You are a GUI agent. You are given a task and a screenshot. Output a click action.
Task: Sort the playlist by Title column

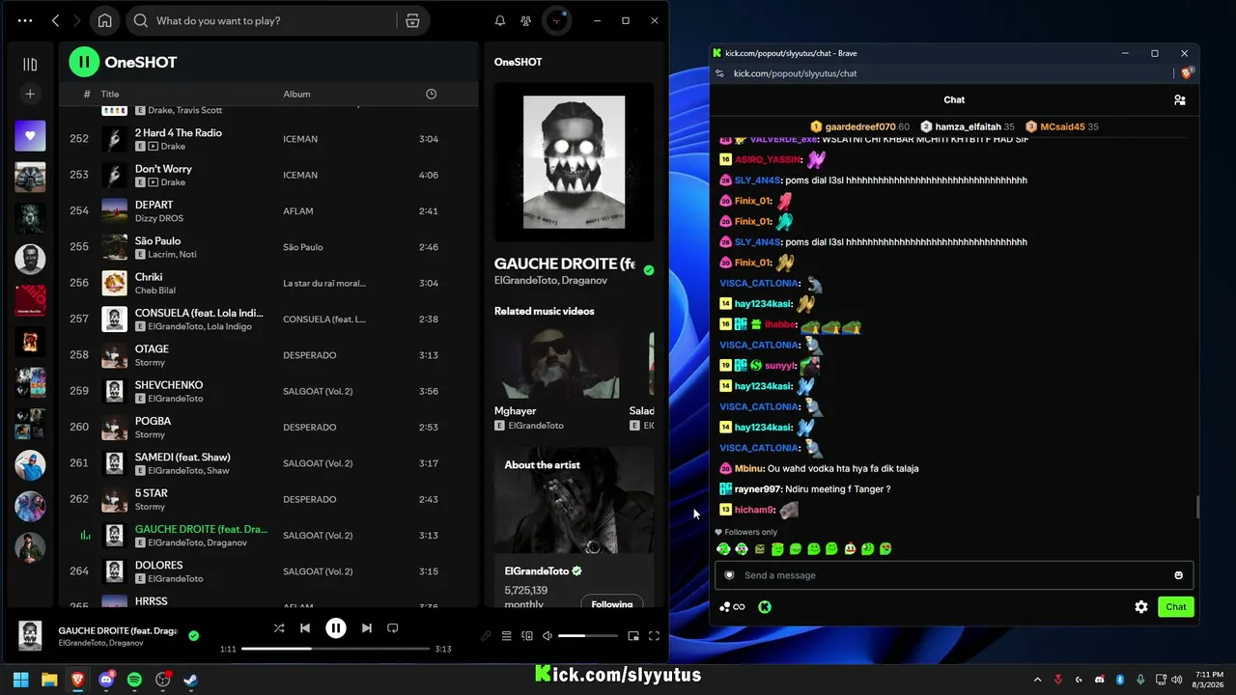(x=110, y=94)
